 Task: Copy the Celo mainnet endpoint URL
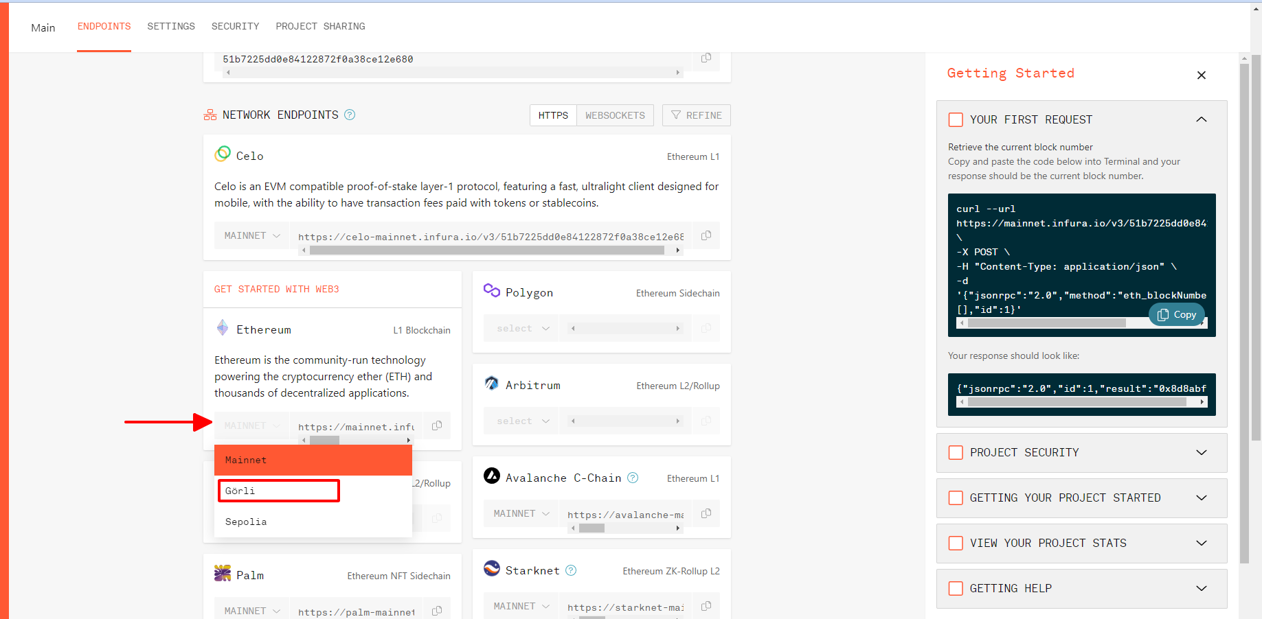tap(706, 235)
